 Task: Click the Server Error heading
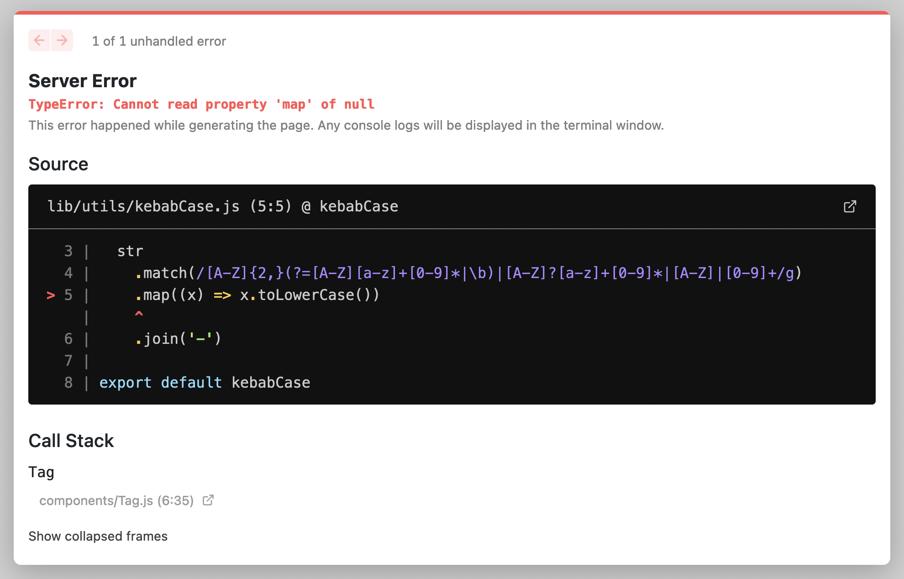pos(83,81)
